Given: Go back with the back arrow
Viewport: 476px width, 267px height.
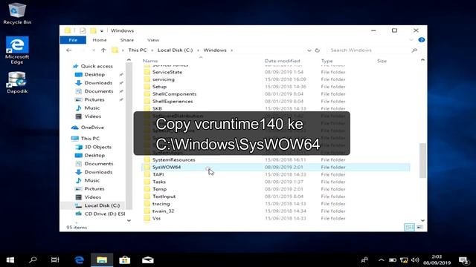Looking at the screenshot, I should coord(69,50).
